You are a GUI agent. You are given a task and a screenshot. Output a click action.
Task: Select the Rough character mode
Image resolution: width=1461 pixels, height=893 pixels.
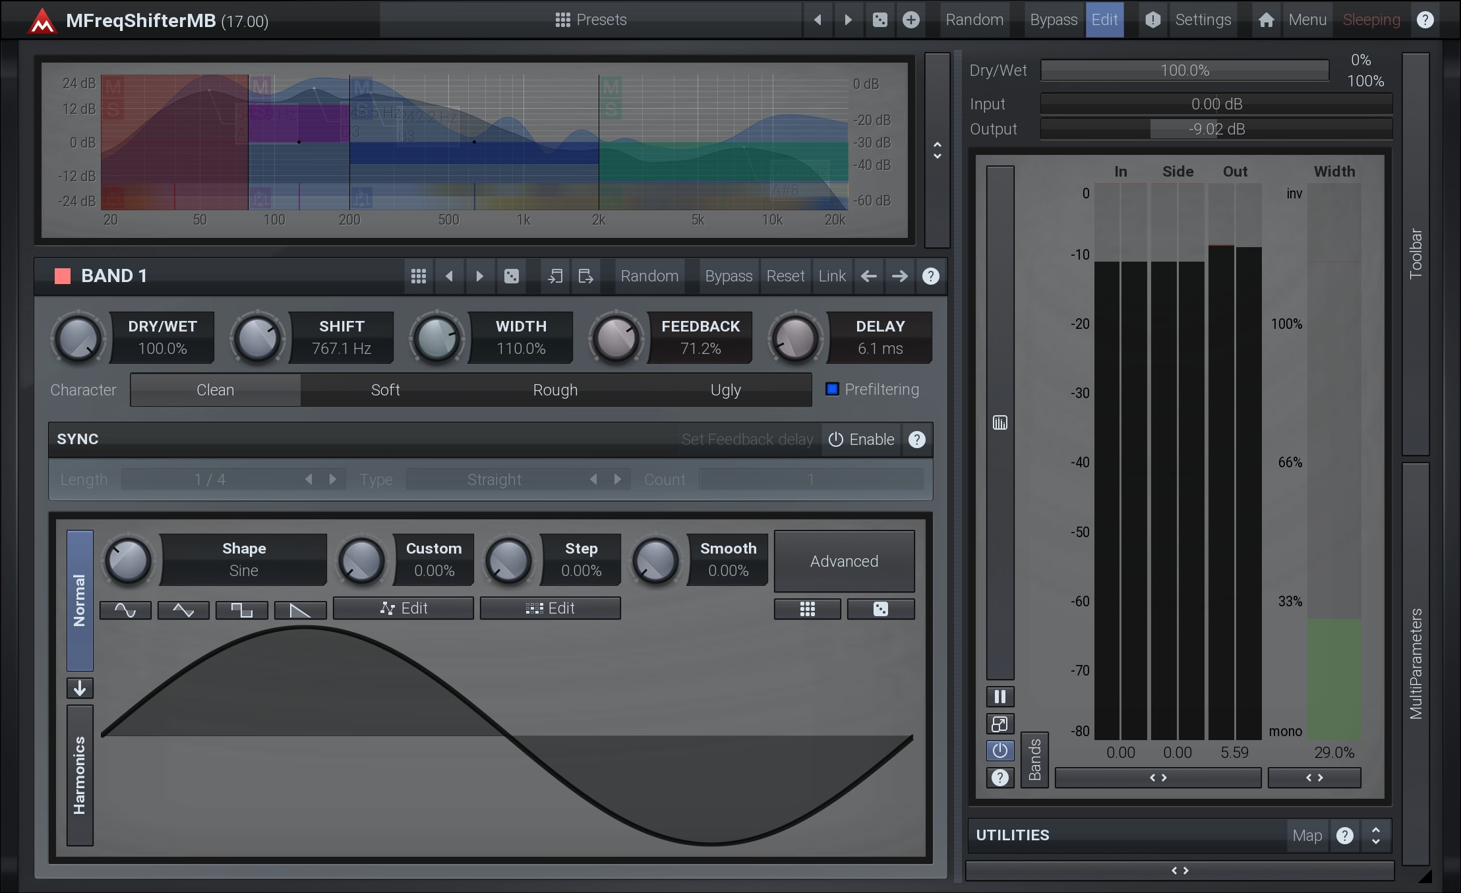pos(555,390)
